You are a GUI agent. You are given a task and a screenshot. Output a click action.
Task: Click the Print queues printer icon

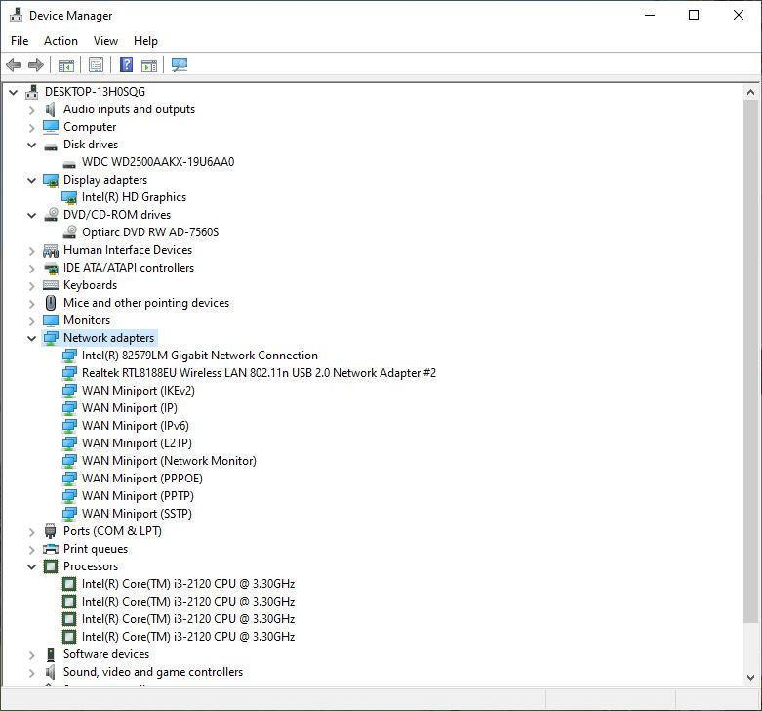tap(51, 549)
